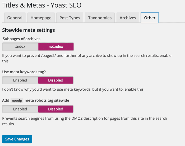
Task: Click the 'Subpages of archives' label
Action: pos(21,39)
